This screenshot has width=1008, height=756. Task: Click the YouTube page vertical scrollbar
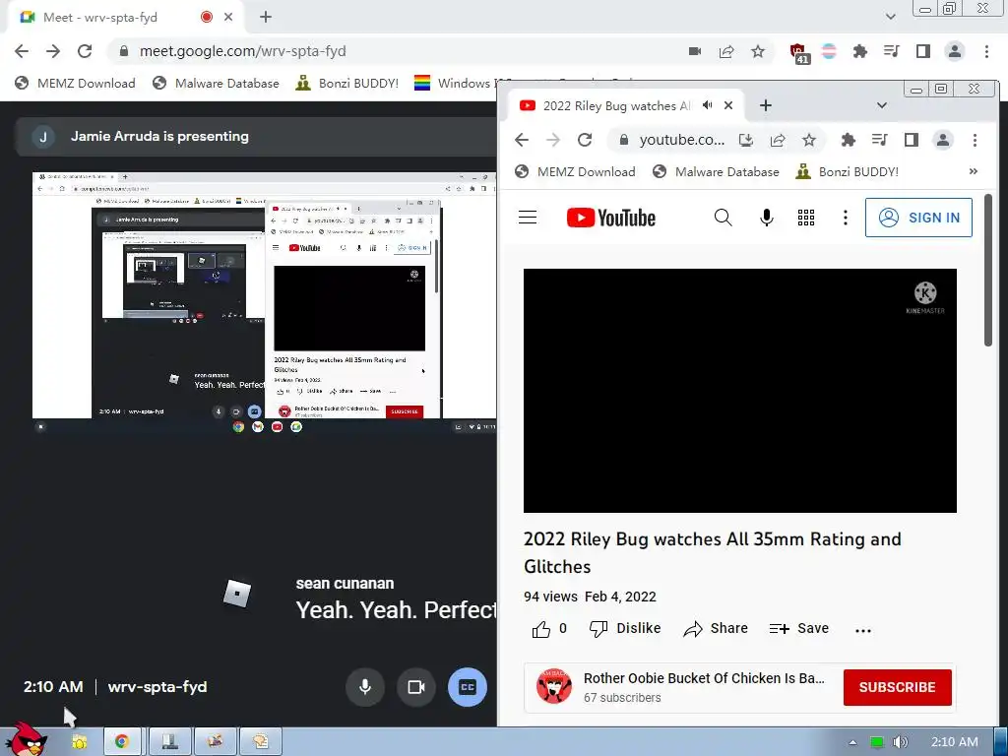pyautogui.click(x=988, y=270)
